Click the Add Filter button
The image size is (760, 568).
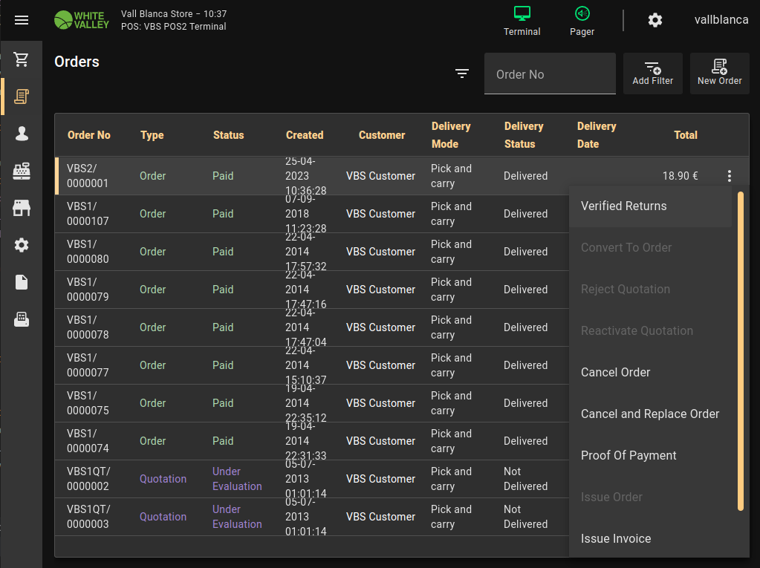(652, 74)
